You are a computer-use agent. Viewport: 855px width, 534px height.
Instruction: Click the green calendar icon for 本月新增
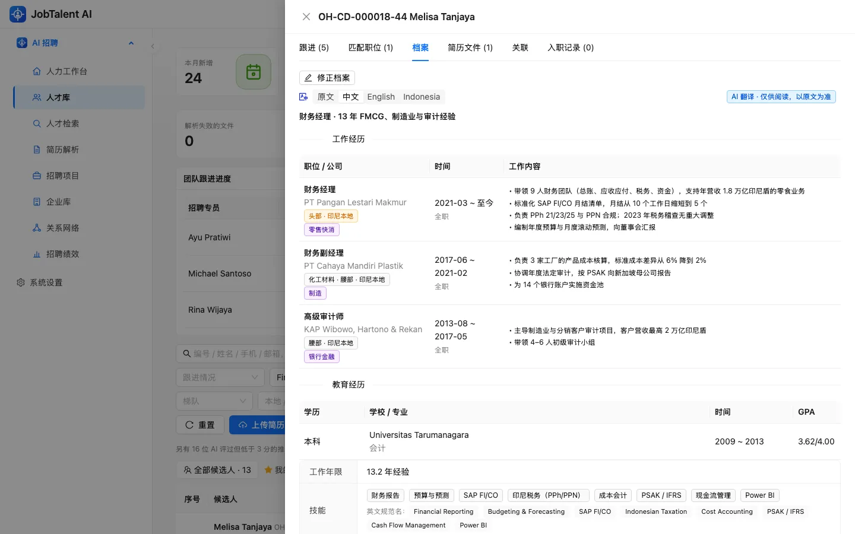pyautogui.click(x=254, y=72)
